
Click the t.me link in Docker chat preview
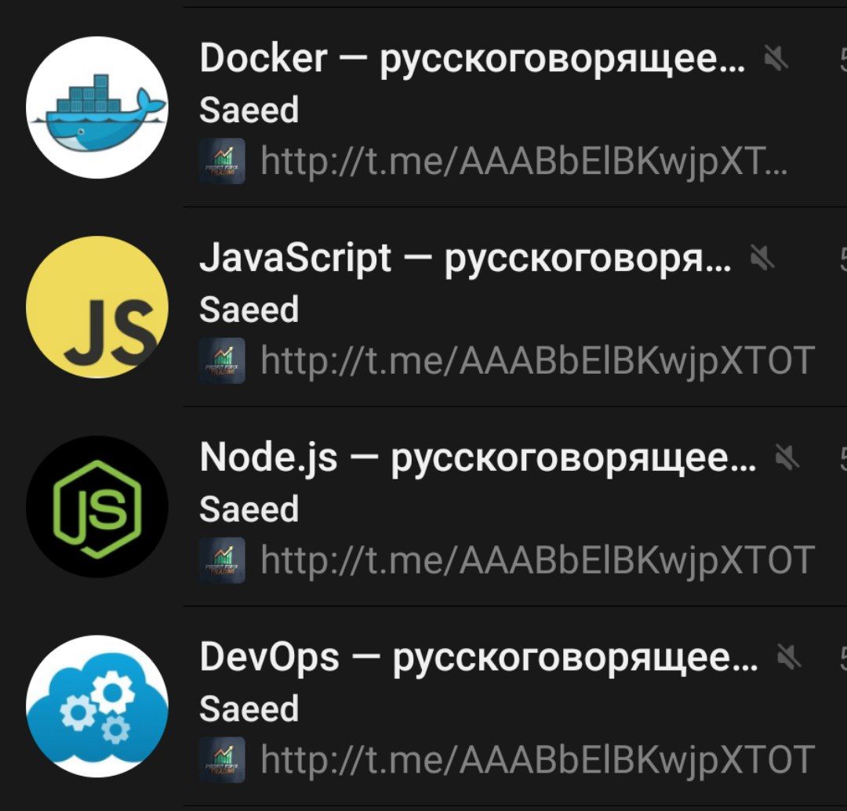coord(523,162)
